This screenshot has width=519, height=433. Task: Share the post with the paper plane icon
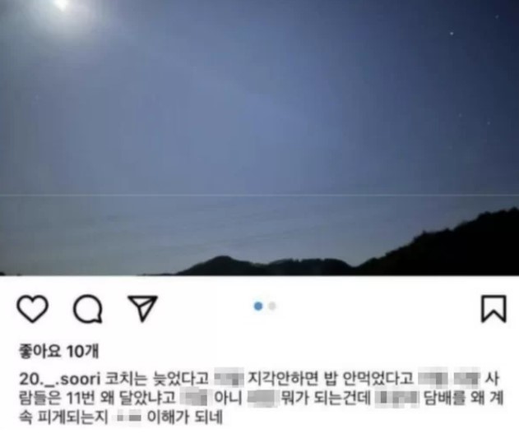pyautogui.click(x=142, y=308)
